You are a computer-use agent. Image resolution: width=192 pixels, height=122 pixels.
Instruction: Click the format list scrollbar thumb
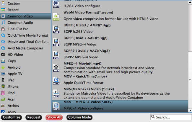tap(190, 80)
